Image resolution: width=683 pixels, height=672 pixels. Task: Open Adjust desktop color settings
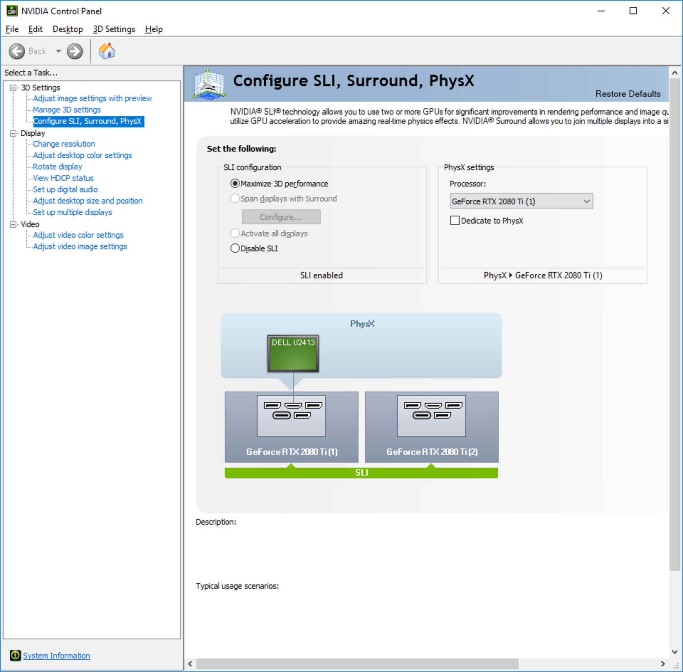(x=82, y=155)
